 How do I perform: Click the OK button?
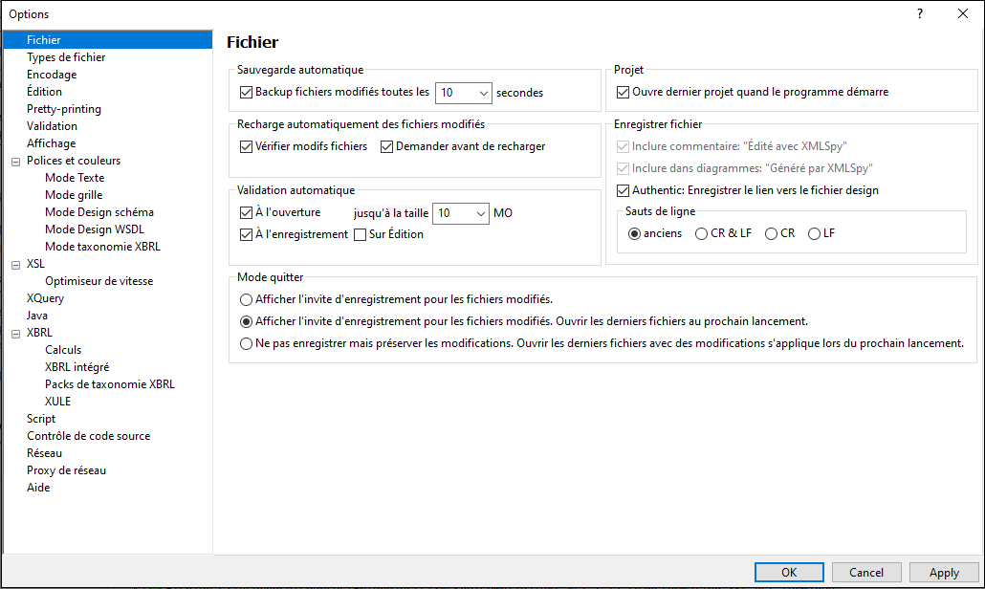coord(788,572)
